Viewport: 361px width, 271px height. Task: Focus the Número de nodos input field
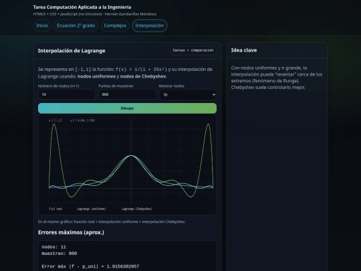67,94
